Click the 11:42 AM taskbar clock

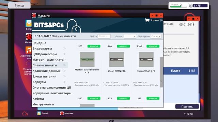coord(188,114)
